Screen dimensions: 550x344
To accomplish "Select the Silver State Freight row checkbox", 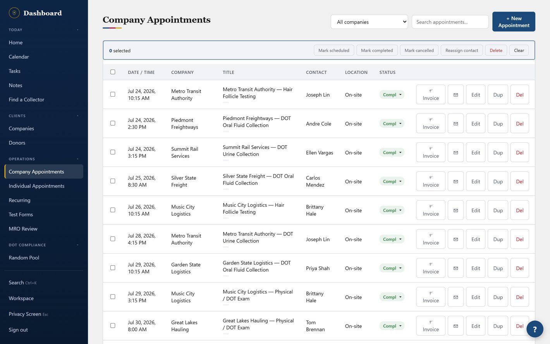I will 113,181.
